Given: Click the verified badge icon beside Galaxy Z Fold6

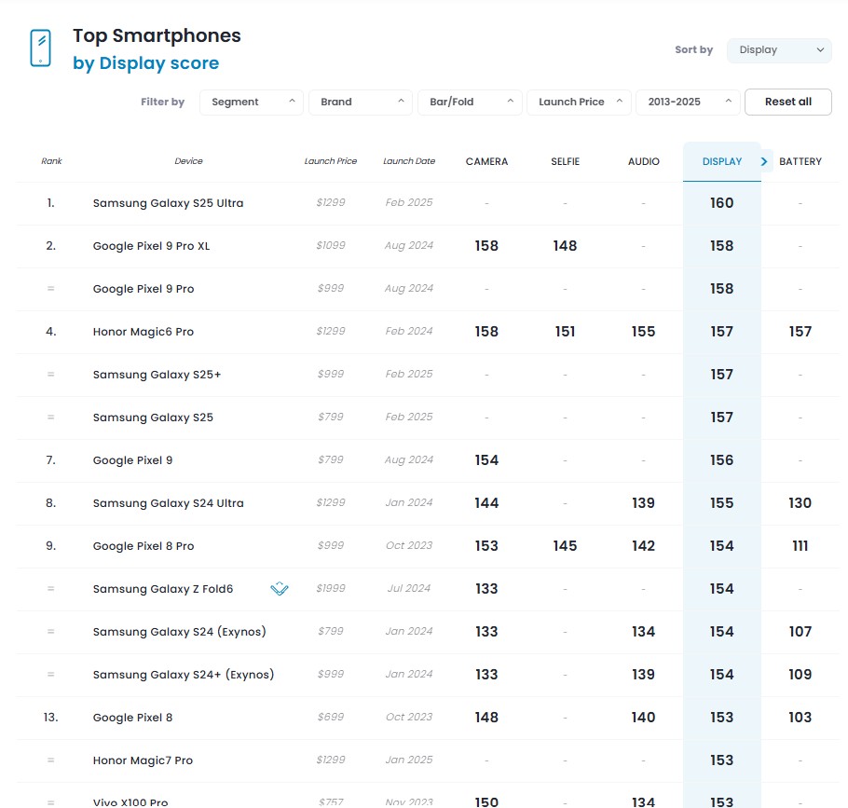Looking at the screenshot, I should pyautogui.click(x=279, y=588).
